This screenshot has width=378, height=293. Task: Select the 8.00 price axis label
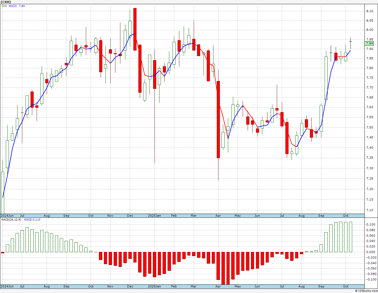[x=370, y=30]
